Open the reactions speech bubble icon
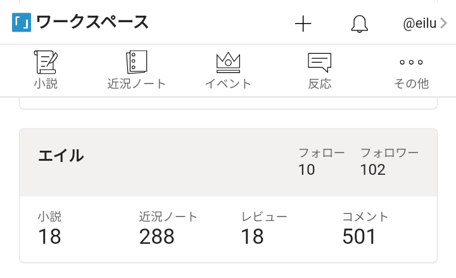Viewport: 456px width, 278px height. click(319, 61)
